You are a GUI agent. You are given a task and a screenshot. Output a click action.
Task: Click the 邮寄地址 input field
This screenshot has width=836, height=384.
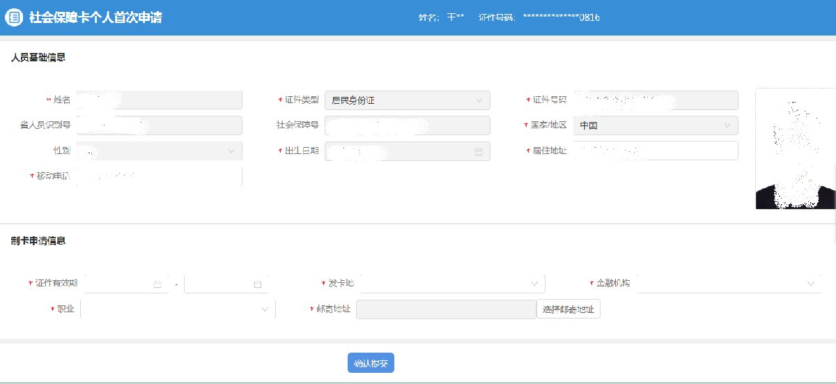pos(446,309)
